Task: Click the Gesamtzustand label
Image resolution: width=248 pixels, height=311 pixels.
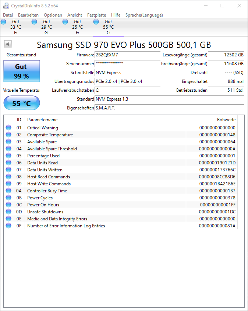Action: click(21, 55)
